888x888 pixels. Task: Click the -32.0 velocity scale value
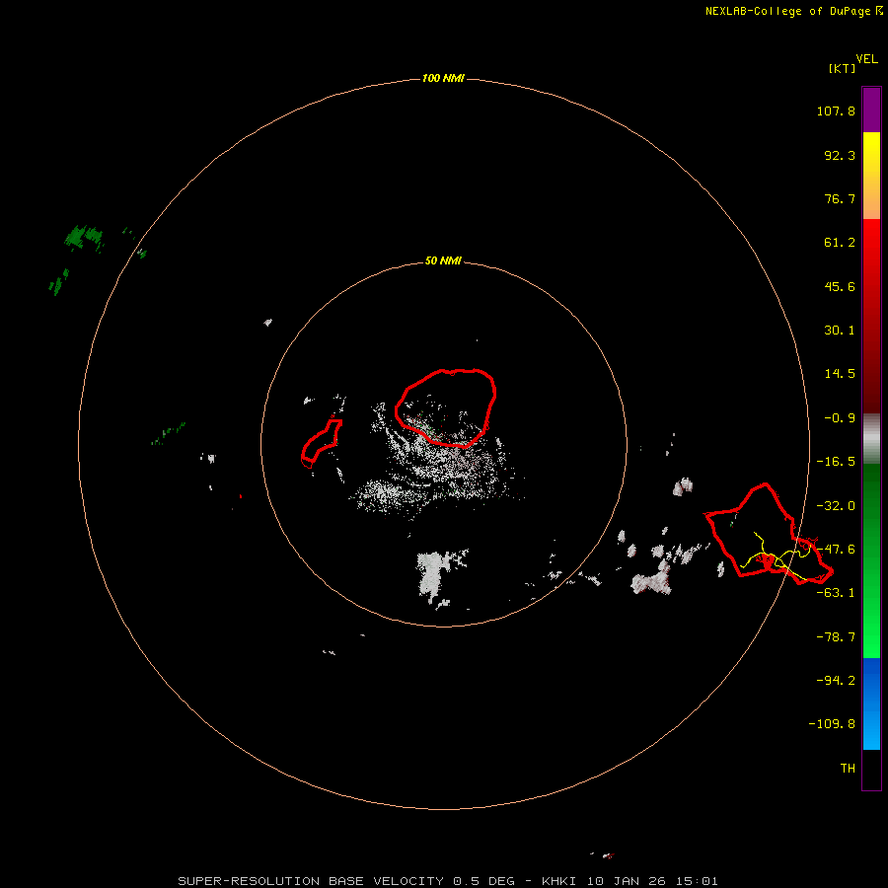click(x=836, y=506)
